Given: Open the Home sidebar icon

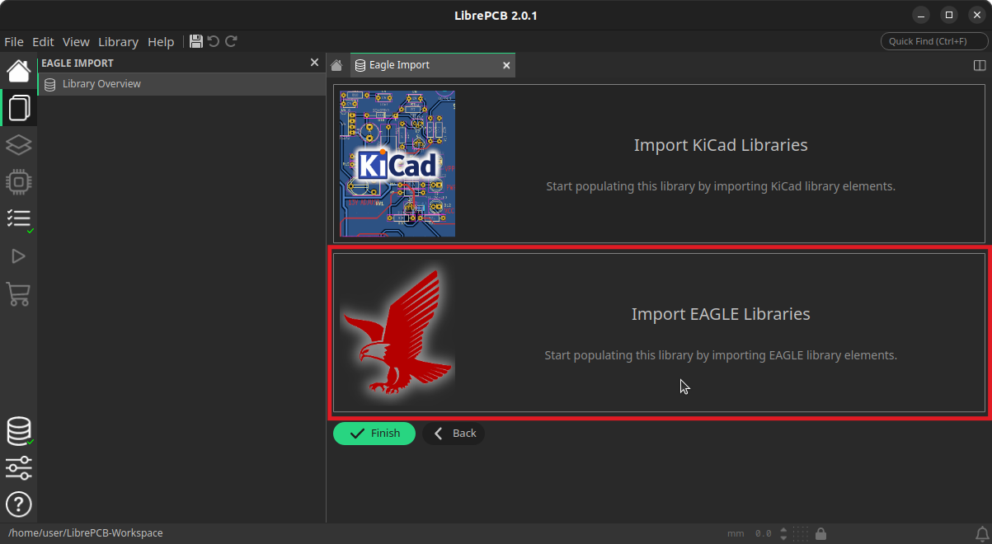Looking at the screenshot, I should [18, 71].
